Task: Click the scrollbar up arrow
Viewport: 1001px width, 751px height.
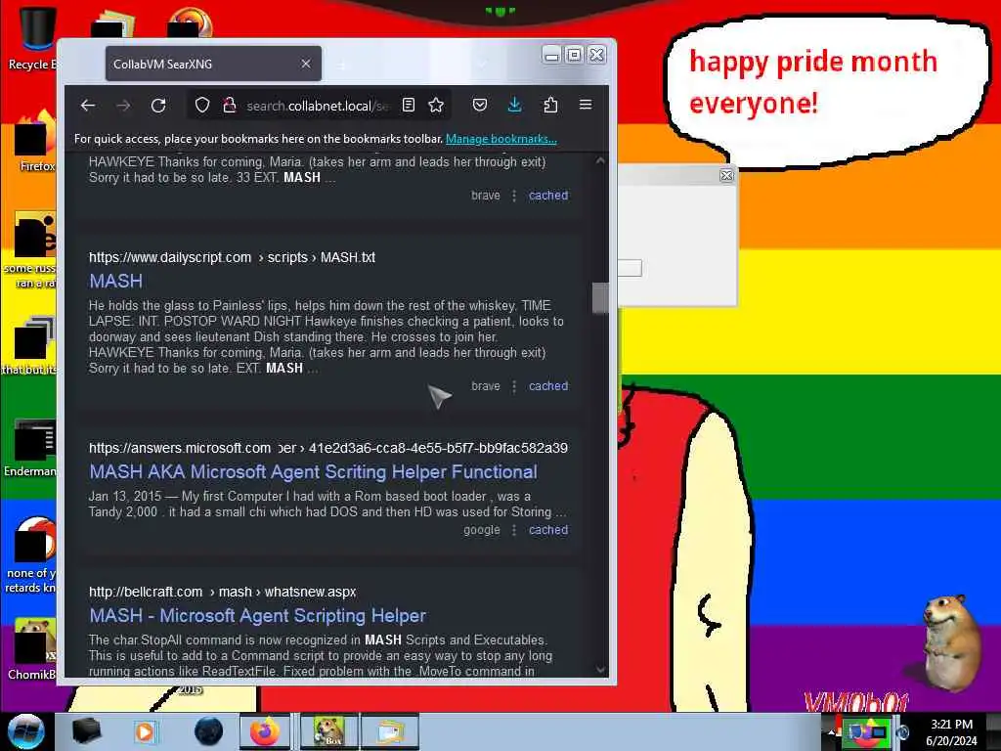Action: [x=600, y=161]
